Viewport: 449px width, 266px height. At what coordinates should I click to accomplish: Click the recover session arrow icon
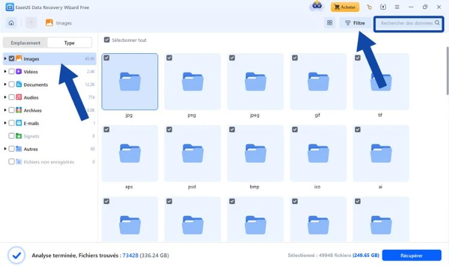tap(369, 7)
